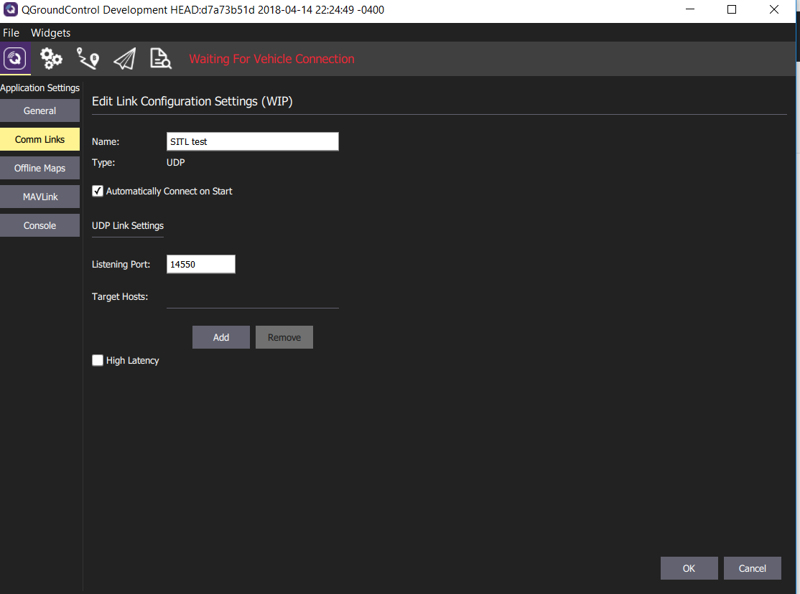Click the Remove target host button
Screen dimensions: 800x594
(x=284, y=337)
